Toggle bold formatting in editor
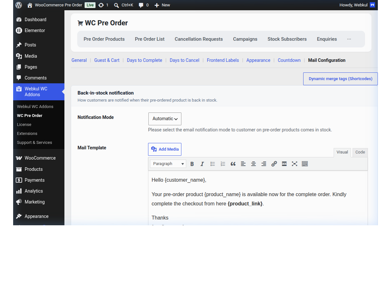 tap(192, 164)
